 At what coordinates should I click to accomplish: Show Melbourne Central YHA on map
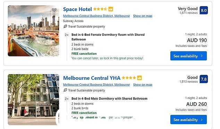click(x=143, y=85)
